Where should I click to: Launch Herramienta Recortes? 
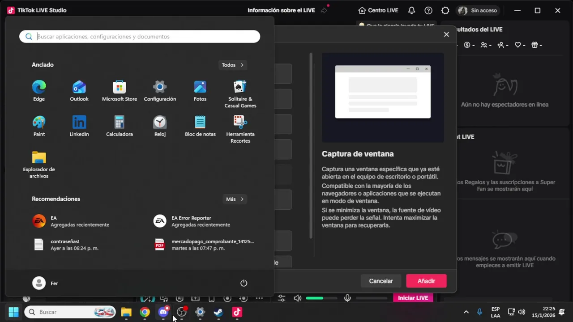click(240, 129)
